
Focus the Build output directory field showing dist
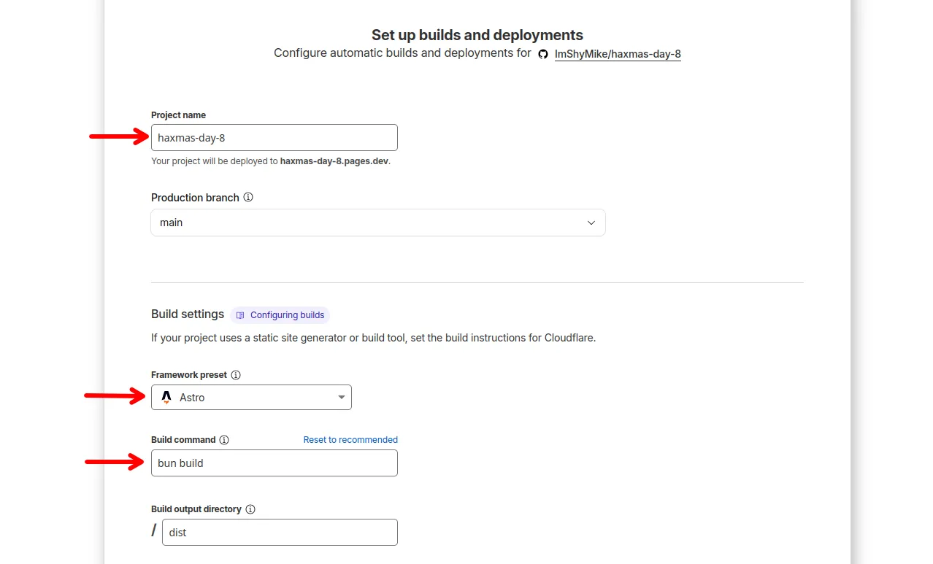pos(279,532)
